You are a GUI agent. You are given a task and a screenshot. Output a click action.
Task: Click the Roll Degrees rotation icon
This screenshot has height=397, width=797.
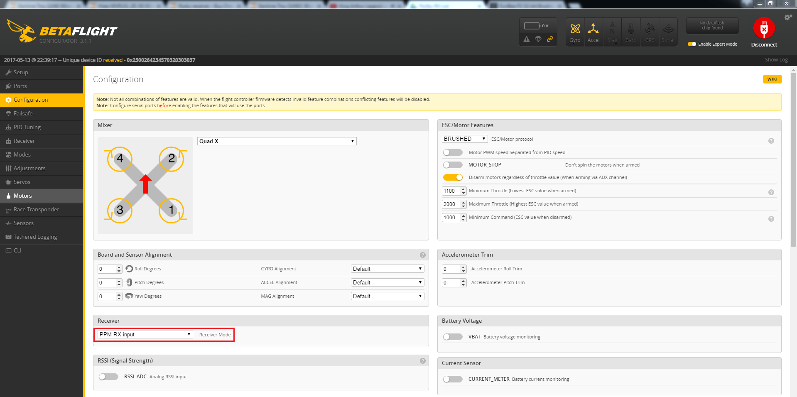pyautogui.click(x=129, y=269)
